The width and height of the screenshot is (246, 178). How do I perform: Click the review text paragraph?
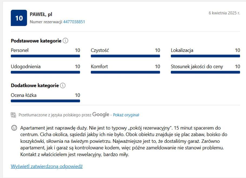click(x=124, y=141)
